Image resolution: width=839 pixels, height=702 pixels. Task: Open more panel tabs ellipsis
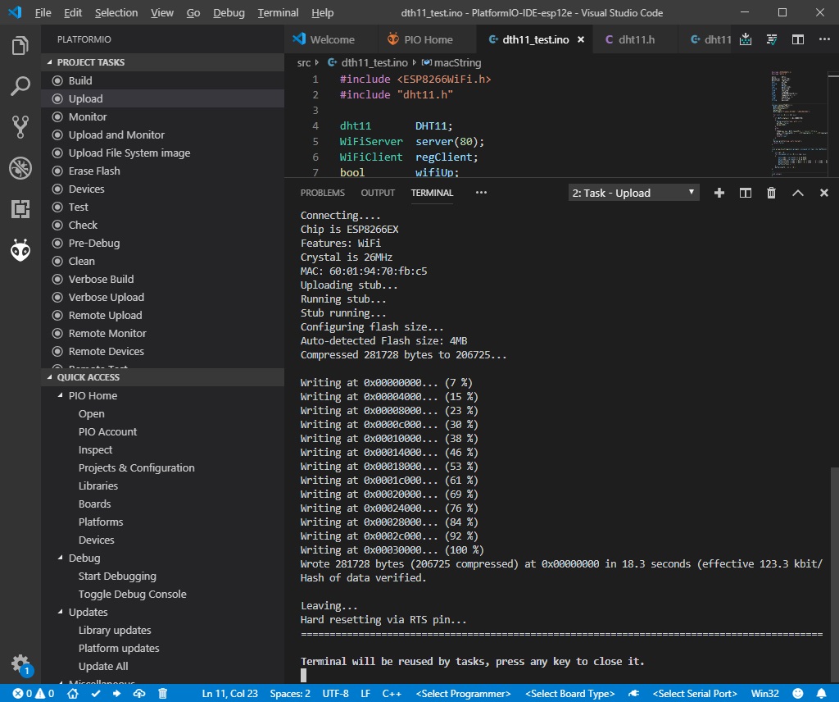tap(481, 193)
